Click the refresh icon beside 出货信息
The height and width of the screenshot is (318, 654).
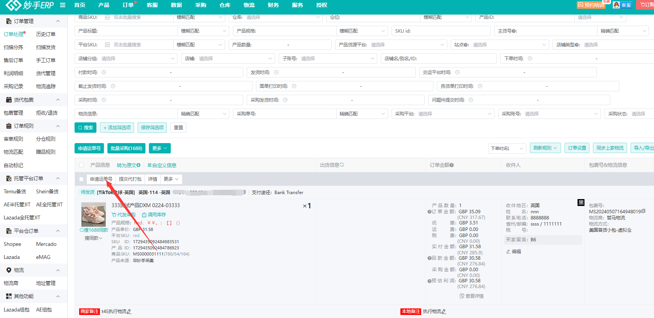342,165
